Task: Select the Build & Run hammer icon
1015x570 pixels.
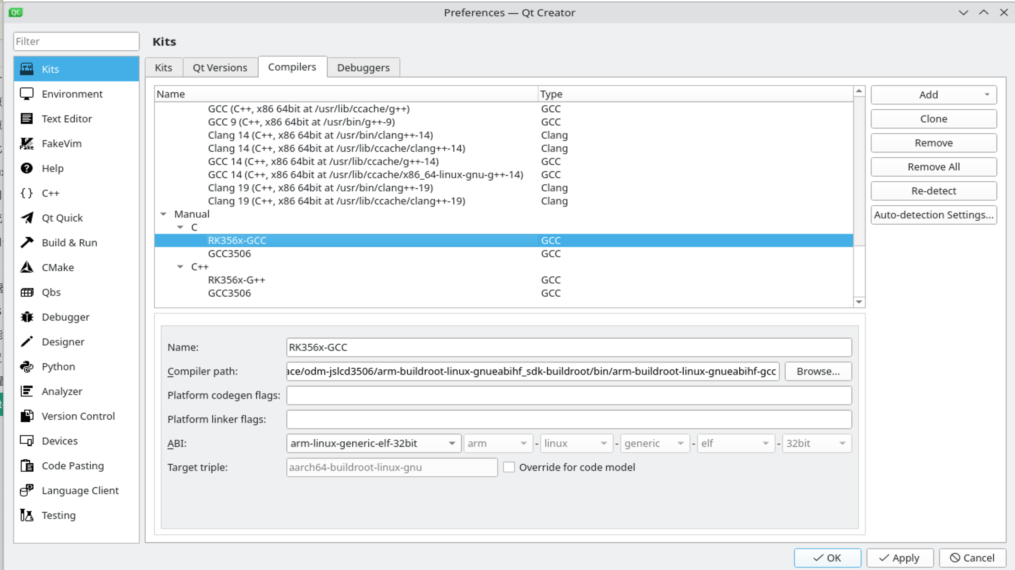Action: click(27, 243)
